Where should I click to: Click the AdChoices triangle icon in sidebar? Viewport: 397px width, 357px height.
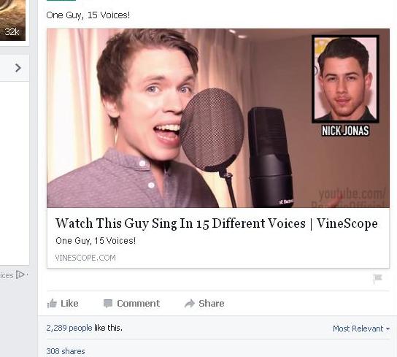coord(20,275)
